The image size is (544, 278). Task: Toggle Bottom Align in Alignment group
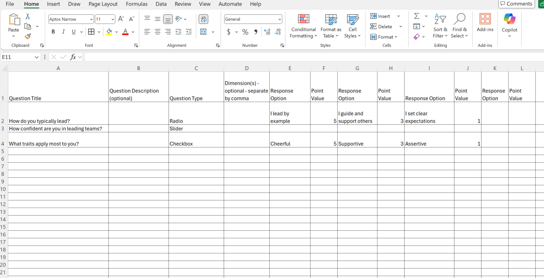[168, 19]
